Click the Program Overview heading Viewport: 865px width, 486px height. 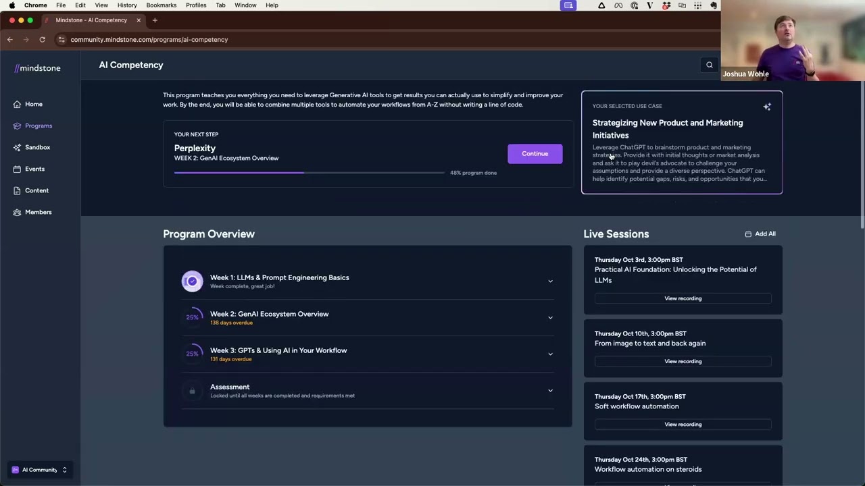209,234
